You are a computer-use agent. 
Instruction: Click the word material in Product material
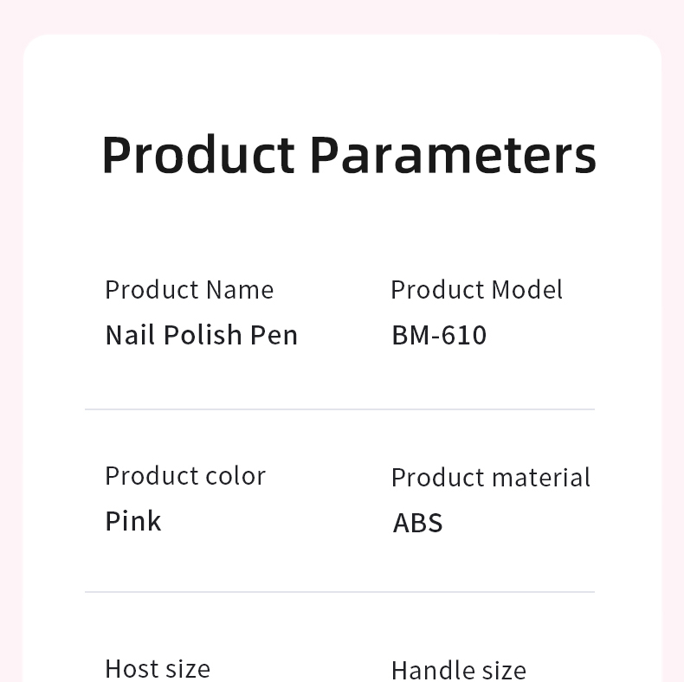(541, 477)
